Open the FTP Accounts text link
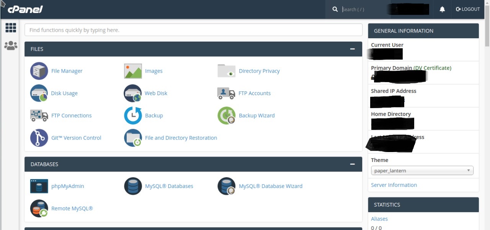This screenshot has height=230, width=490. click(255, 93)
